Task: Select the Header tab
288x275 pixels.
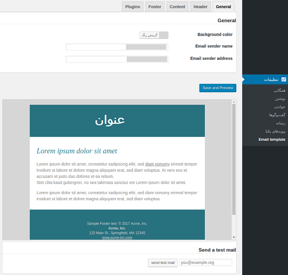Action: (x=200, y=7)
